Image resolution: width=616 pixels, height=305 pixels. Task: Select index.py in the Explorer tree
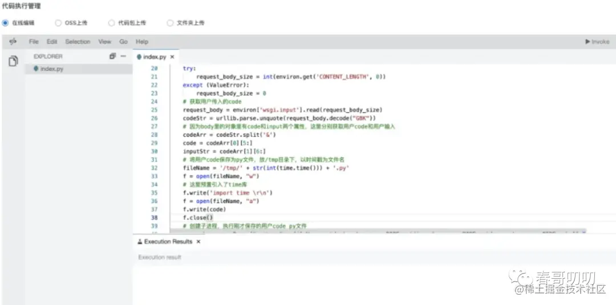(x=79, y=69)
